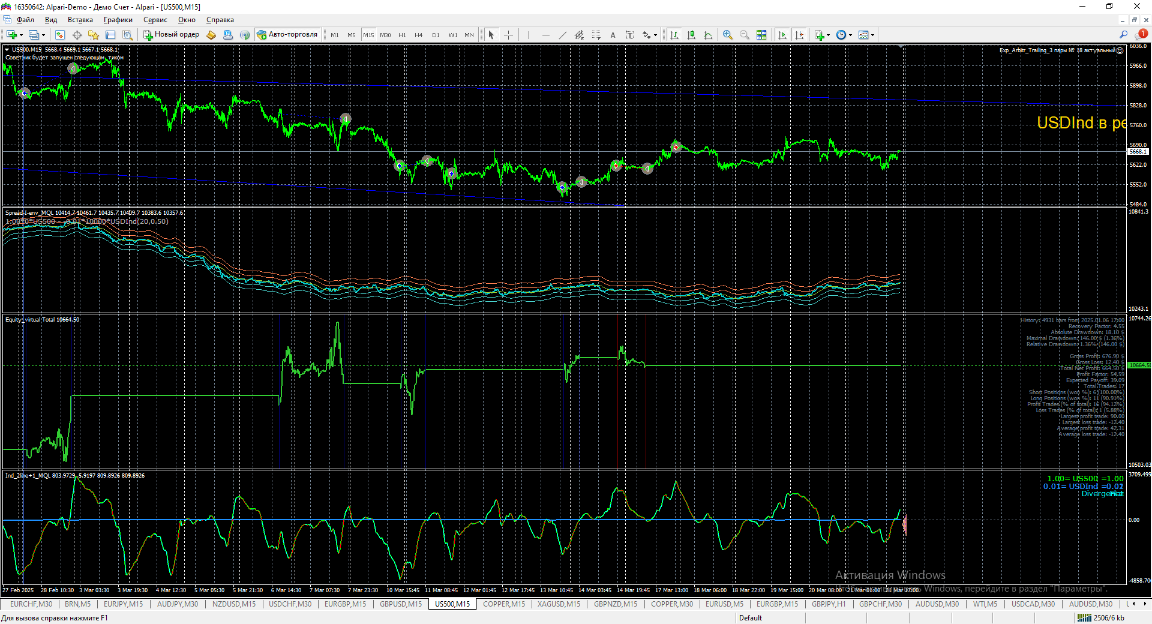The width and height of the screenshot is (1152, 624).
Task: Expand the indicators dropdown arrow
Action: click(x=828, y=35)
